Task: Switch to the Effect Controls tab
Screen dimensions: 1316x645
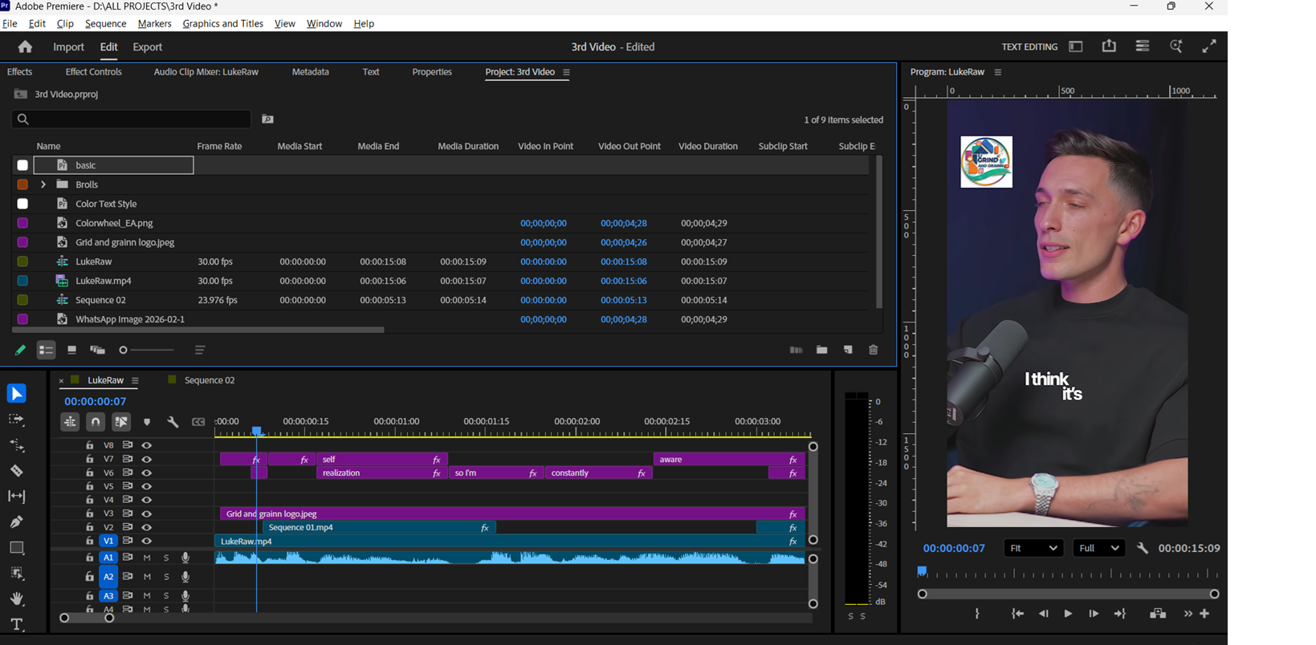Action: click(x=93, y=72)
